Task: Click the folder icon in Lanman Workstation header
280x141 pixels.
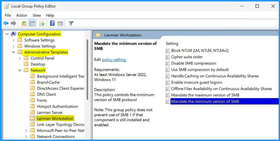Action: (x=98, y=35)
